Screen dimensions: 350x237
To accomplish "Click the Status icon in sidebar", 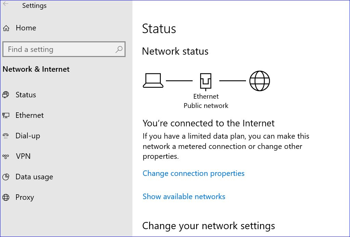I will tap(6, 95).
